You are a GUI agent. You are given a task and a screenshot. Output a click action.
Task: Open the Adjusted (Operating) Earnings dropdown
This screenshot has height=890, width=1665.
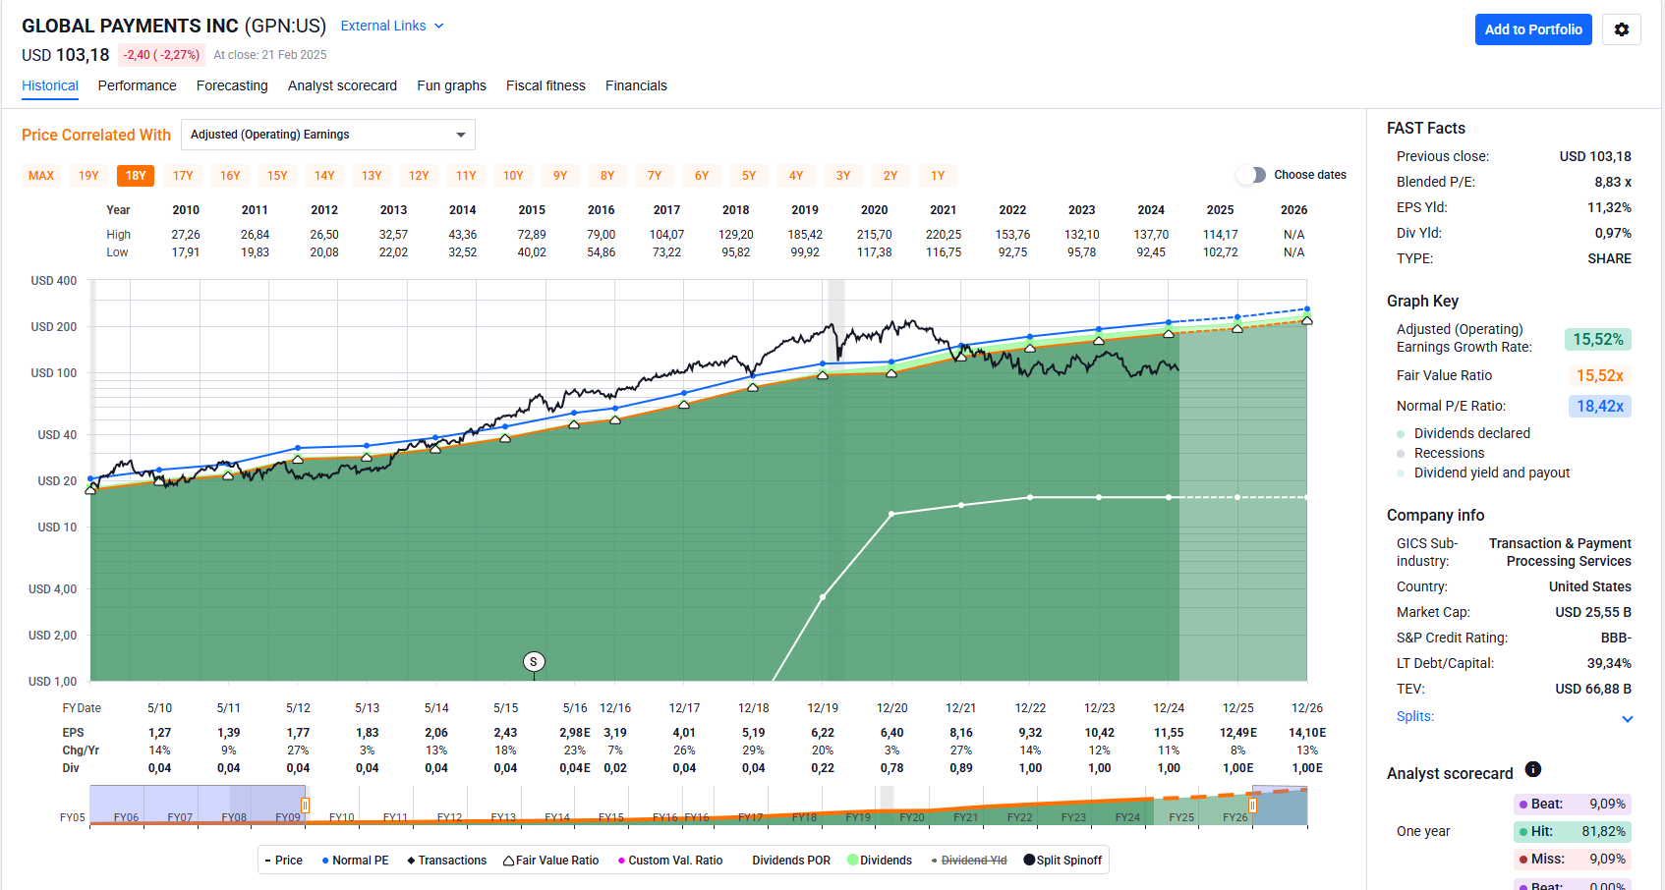click(x=327, y=135)
